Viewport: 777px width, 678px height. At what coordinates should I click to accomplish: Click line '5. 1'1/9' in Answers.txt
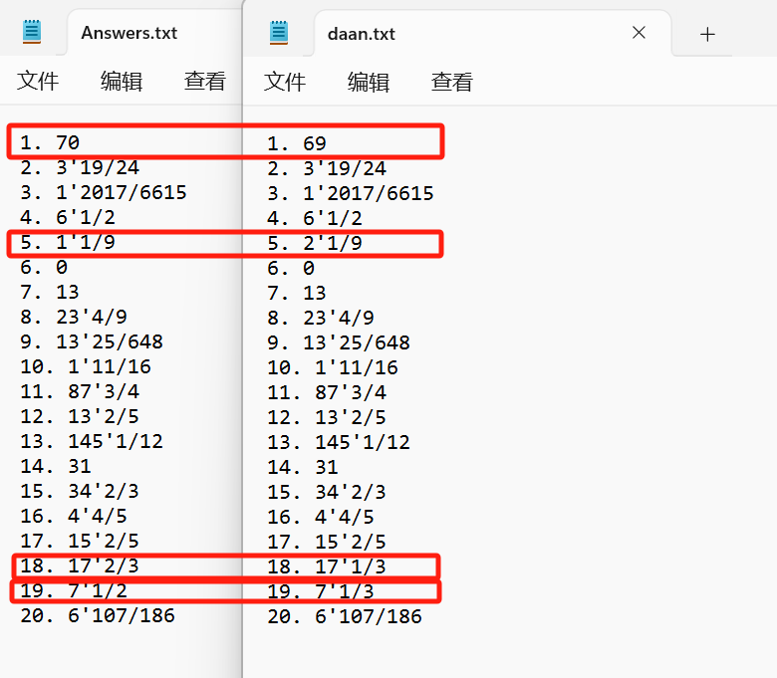68,242
